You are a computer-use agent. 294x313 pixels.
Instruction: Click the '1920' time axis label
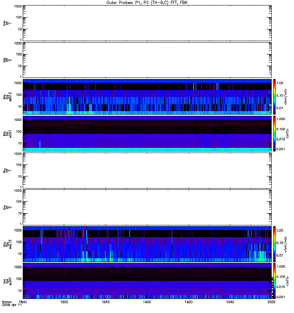pyautogui.click(x=189, y=302)
